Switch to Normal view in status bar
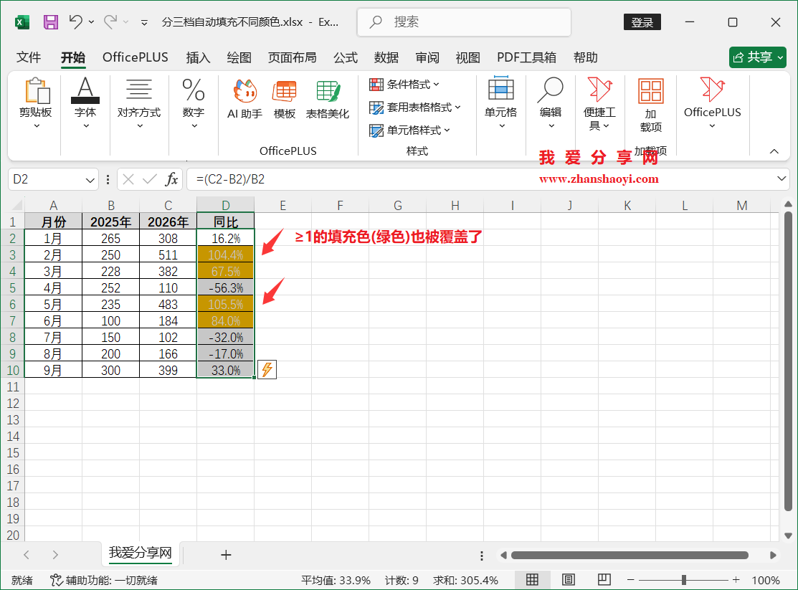 [x=532, y=579]
